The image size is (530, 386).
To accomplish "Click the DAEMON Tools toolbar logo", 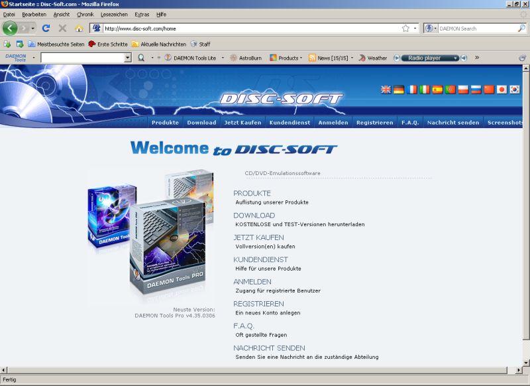I will click(16, 58).
